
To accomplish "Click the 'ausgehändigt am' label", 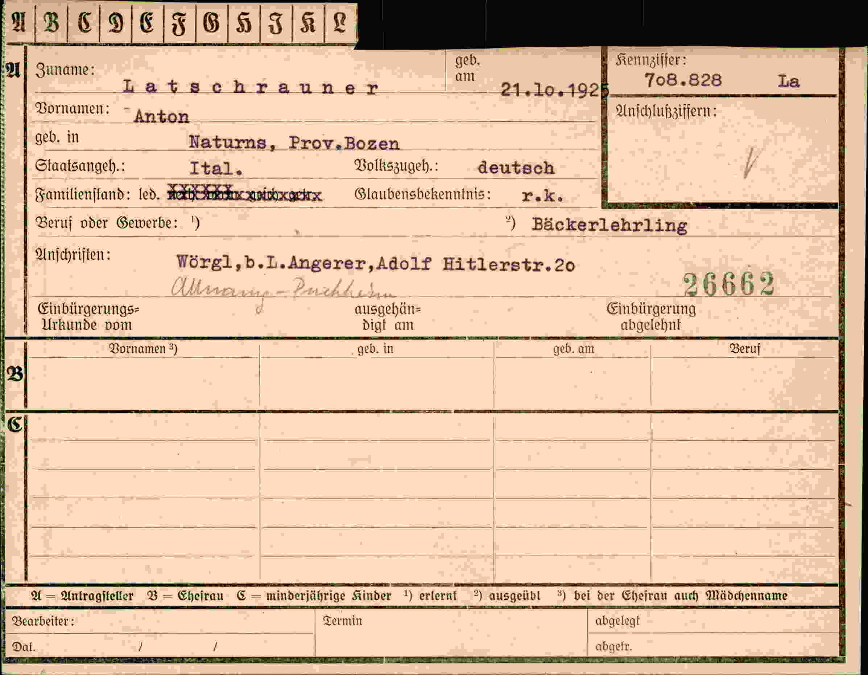I will click(x=388, y=317).
